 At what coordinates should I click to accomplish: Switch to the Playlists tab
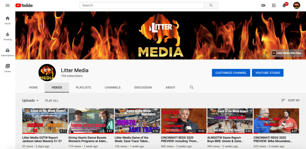(83, 87)
